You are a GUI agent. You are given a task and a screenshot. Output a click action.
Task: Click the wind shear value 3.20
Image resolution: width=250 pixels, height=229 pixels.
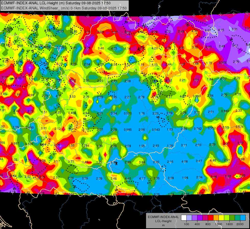[x=156, y=113]
